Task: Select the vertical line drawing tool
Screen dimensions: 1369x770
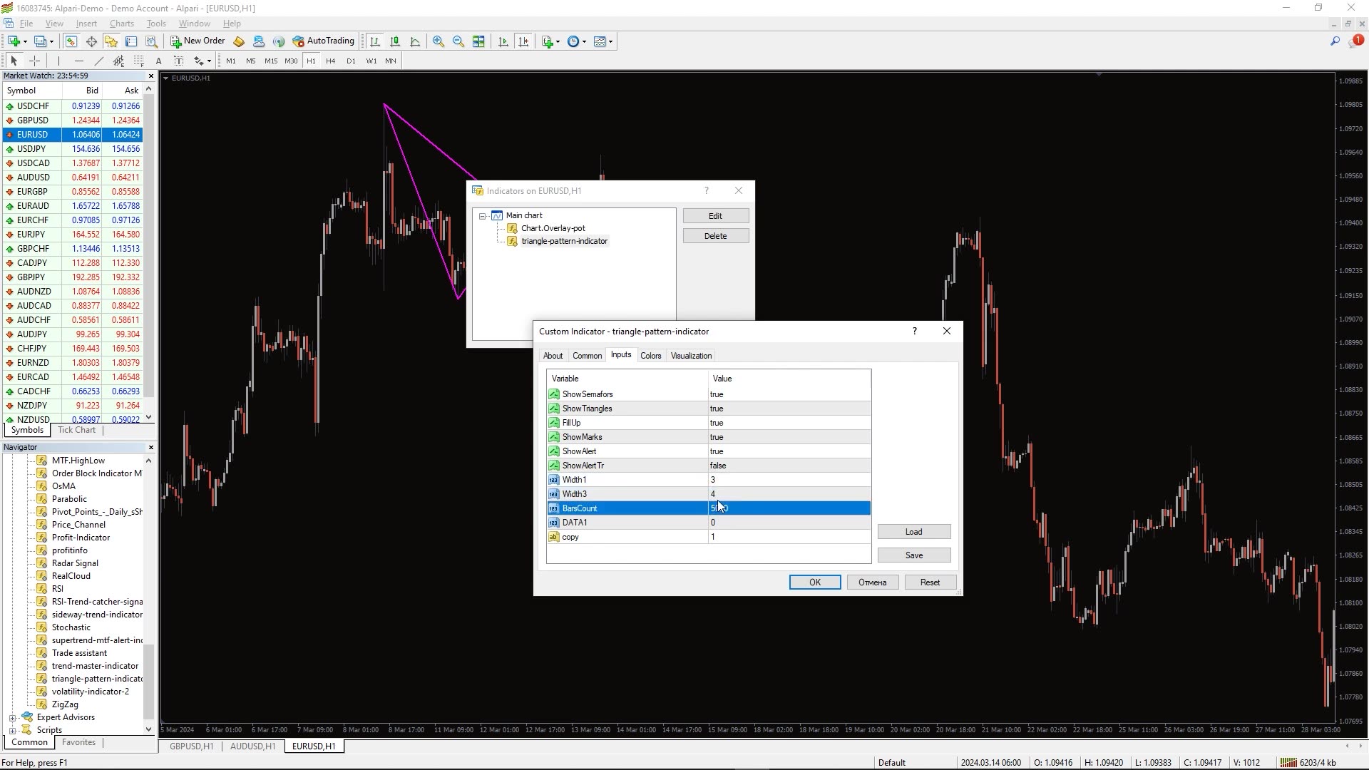Action: pos(58,61)
